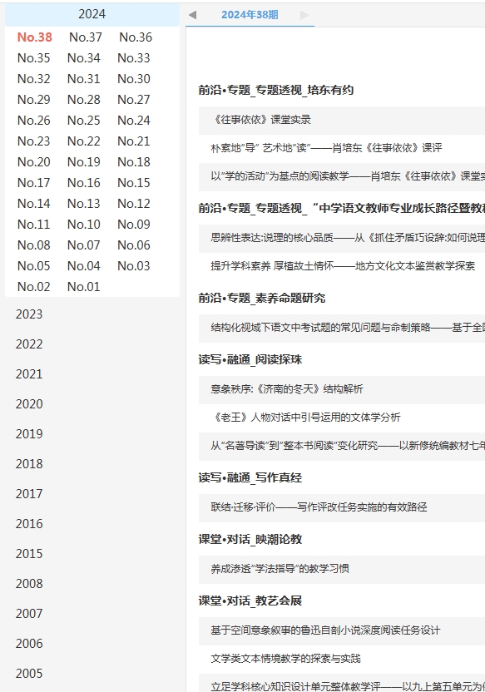Screen dimensions: 485x692
Task: Open article 文学类文本情境教学的探索与实践
Action: pos(285,659)
